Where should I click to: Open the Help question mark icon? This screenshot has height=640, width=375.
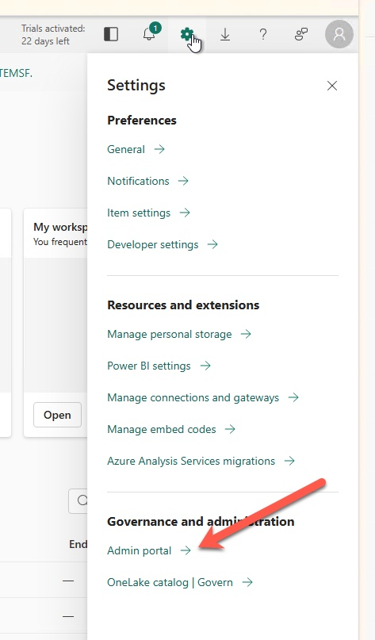[x=263, y=35]
